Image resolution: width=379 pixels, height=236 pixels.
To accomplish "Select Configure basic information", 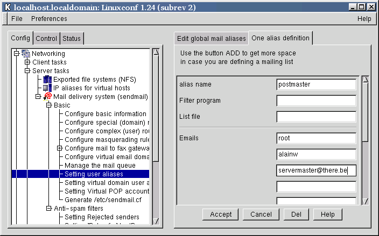I will click(x=106, y=113).
